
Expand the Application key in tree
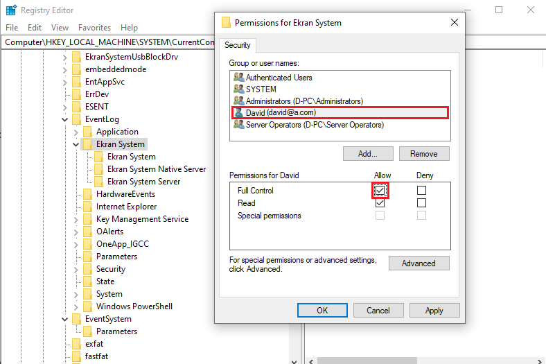[76, 132]
